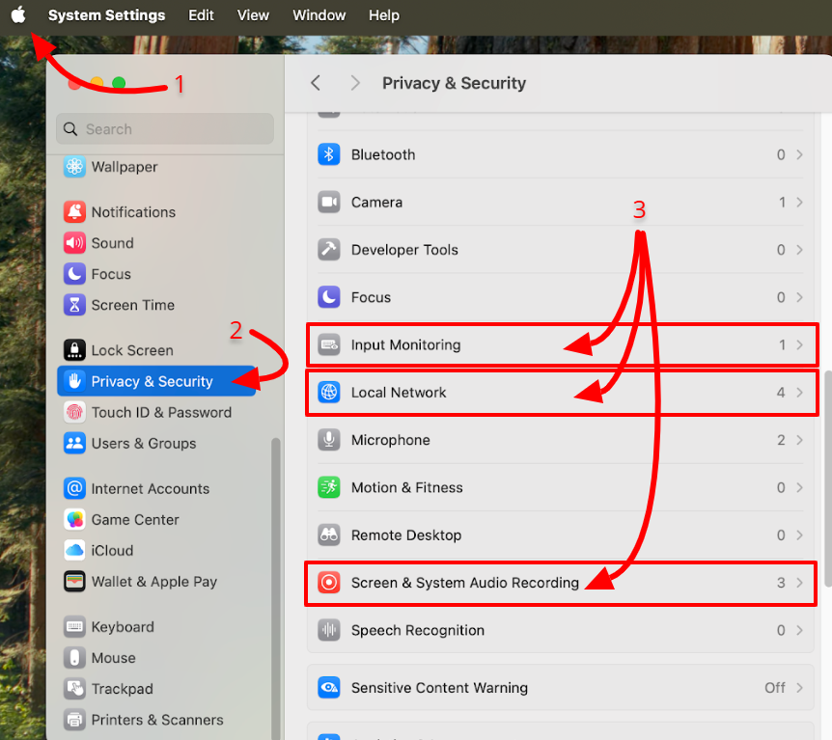Click the Microphone icon in privacy list
The width and height of the screenshot is (832, 740).
coord(329,440)
